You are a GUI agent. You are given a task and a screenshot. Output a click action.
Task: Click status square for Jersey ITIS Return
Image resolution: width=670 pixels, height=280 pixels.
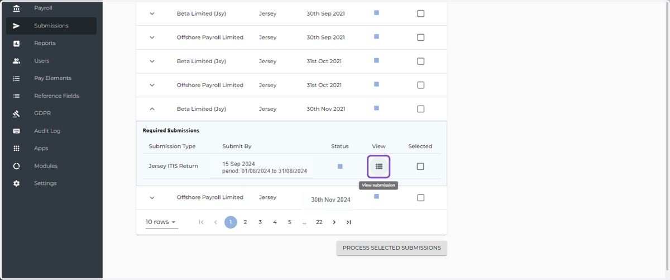point(340,166)
